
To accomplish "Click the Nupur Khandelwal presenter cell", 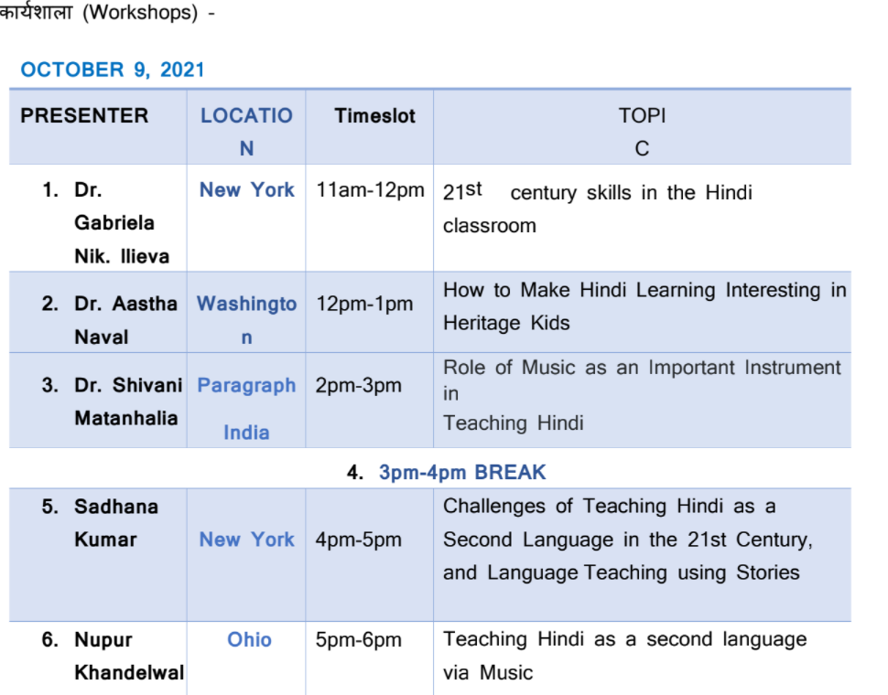I will point(114,656).
